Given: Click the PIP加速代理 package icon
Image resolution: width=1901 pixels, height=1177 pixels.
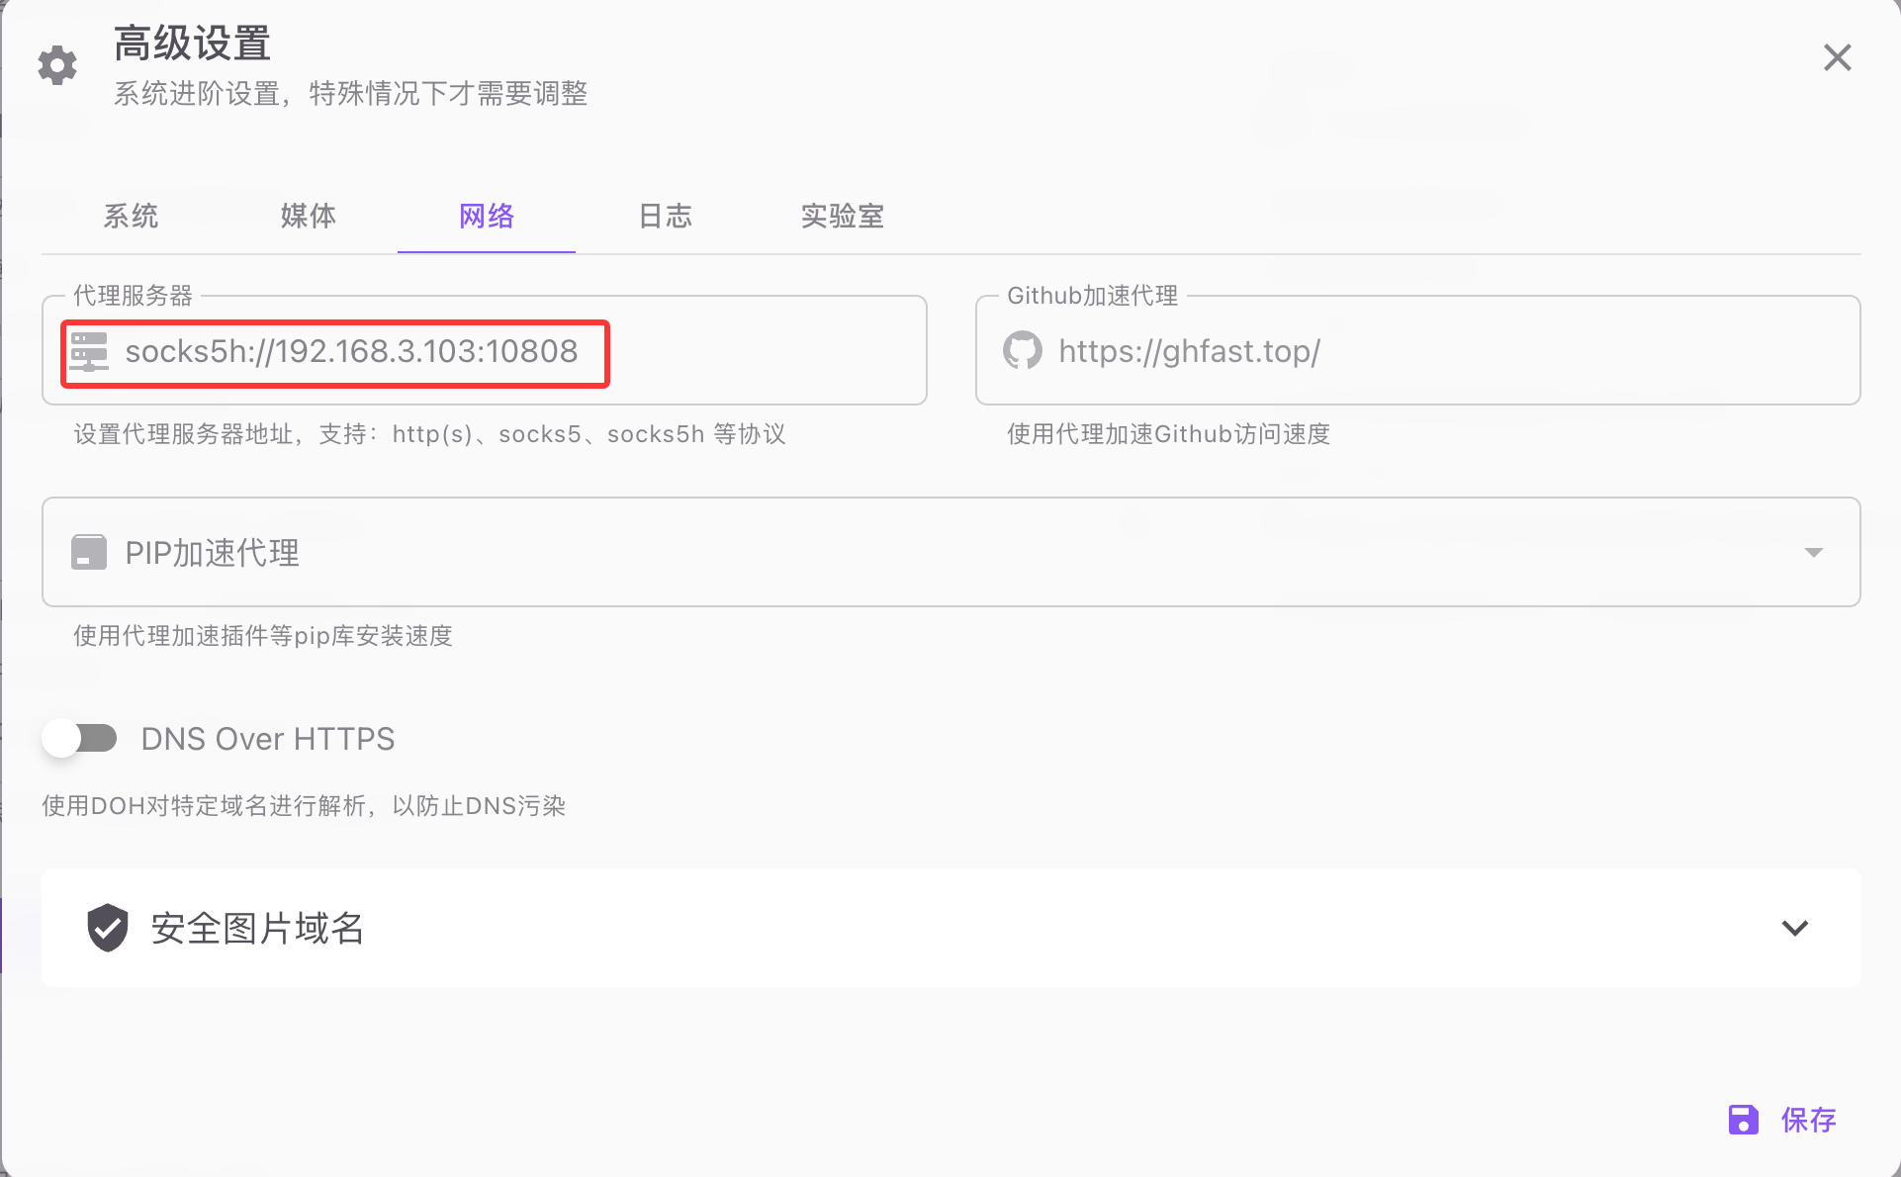Looking at the screenshot, I should click(89, 553).
